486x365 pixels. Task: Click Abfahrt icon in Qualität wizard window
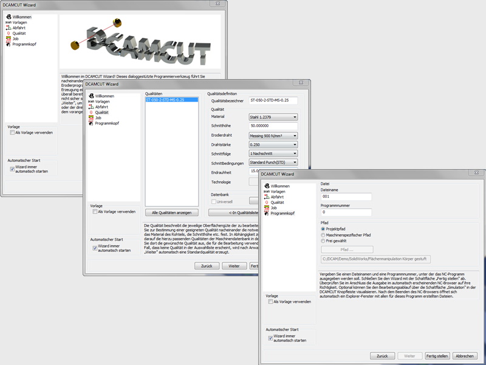pyautogui.click(x=91, y=107)
